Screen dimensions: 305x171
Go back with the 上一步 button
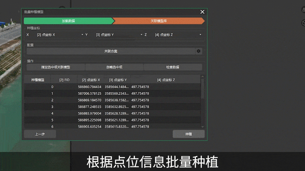coord(40,134)
